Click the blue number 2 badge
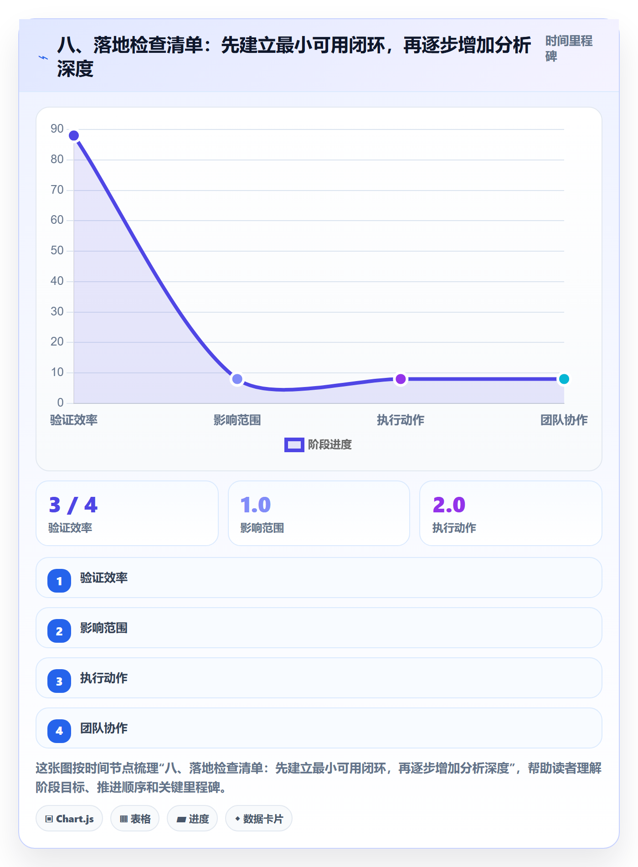Screen dimensions: 638x867 (59, 631)
